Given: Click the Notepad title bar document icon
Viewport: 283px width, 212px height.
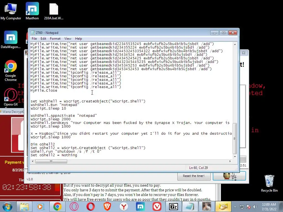Looking at the screenshot, I should (33, 33).
